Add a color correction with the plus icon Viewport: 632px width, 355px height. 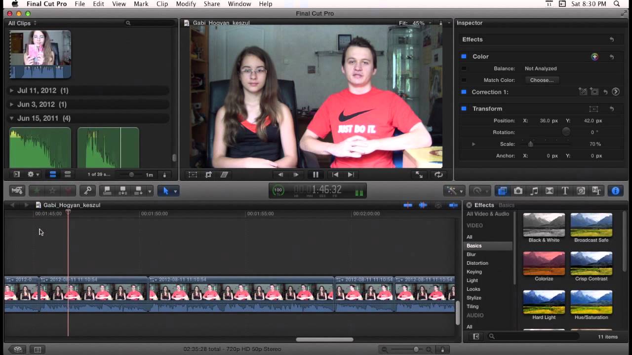point(594,57)
